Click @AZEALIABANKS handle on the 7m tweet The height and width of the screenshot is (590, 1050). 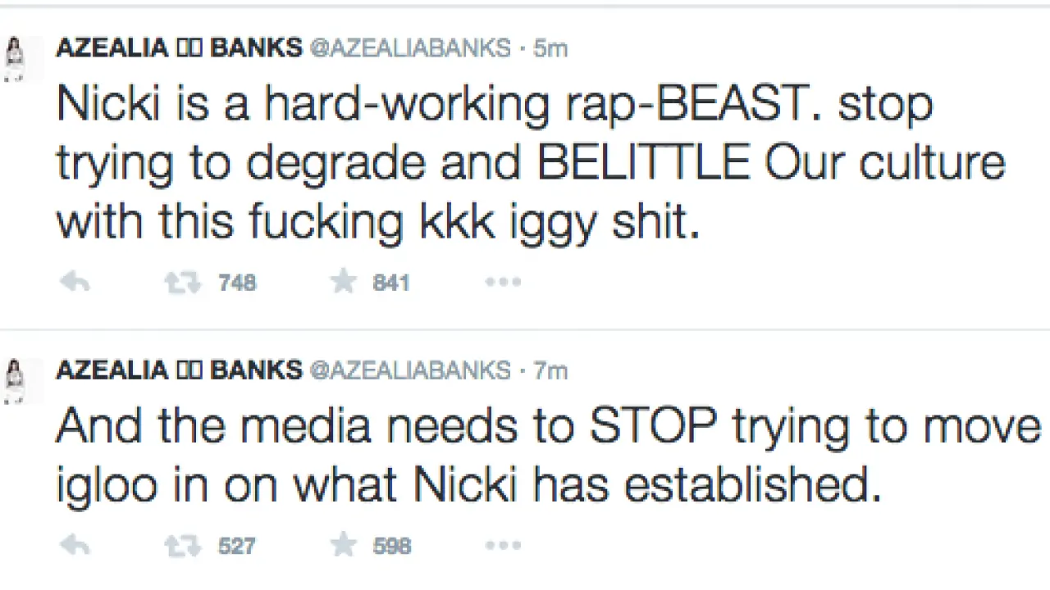pyautogui.click(x=409, y=370)
